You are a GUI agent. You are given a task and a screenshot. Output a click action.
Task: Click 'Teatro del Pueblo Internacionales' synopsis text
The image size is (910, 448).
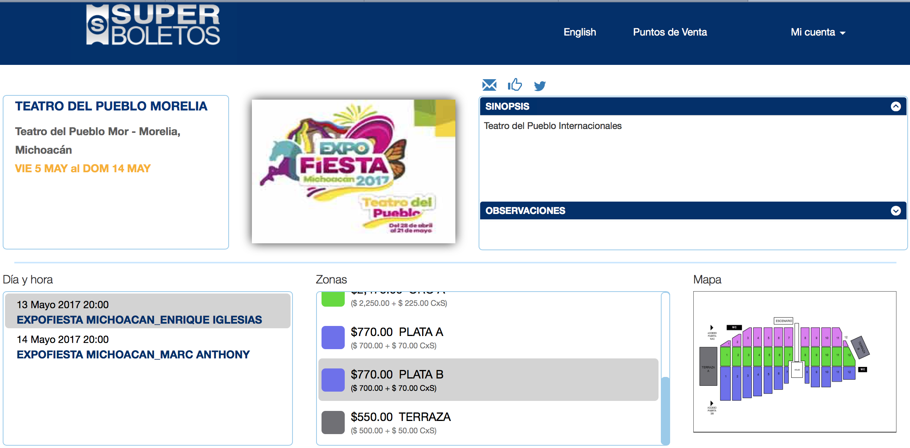[x=552, y=126]
